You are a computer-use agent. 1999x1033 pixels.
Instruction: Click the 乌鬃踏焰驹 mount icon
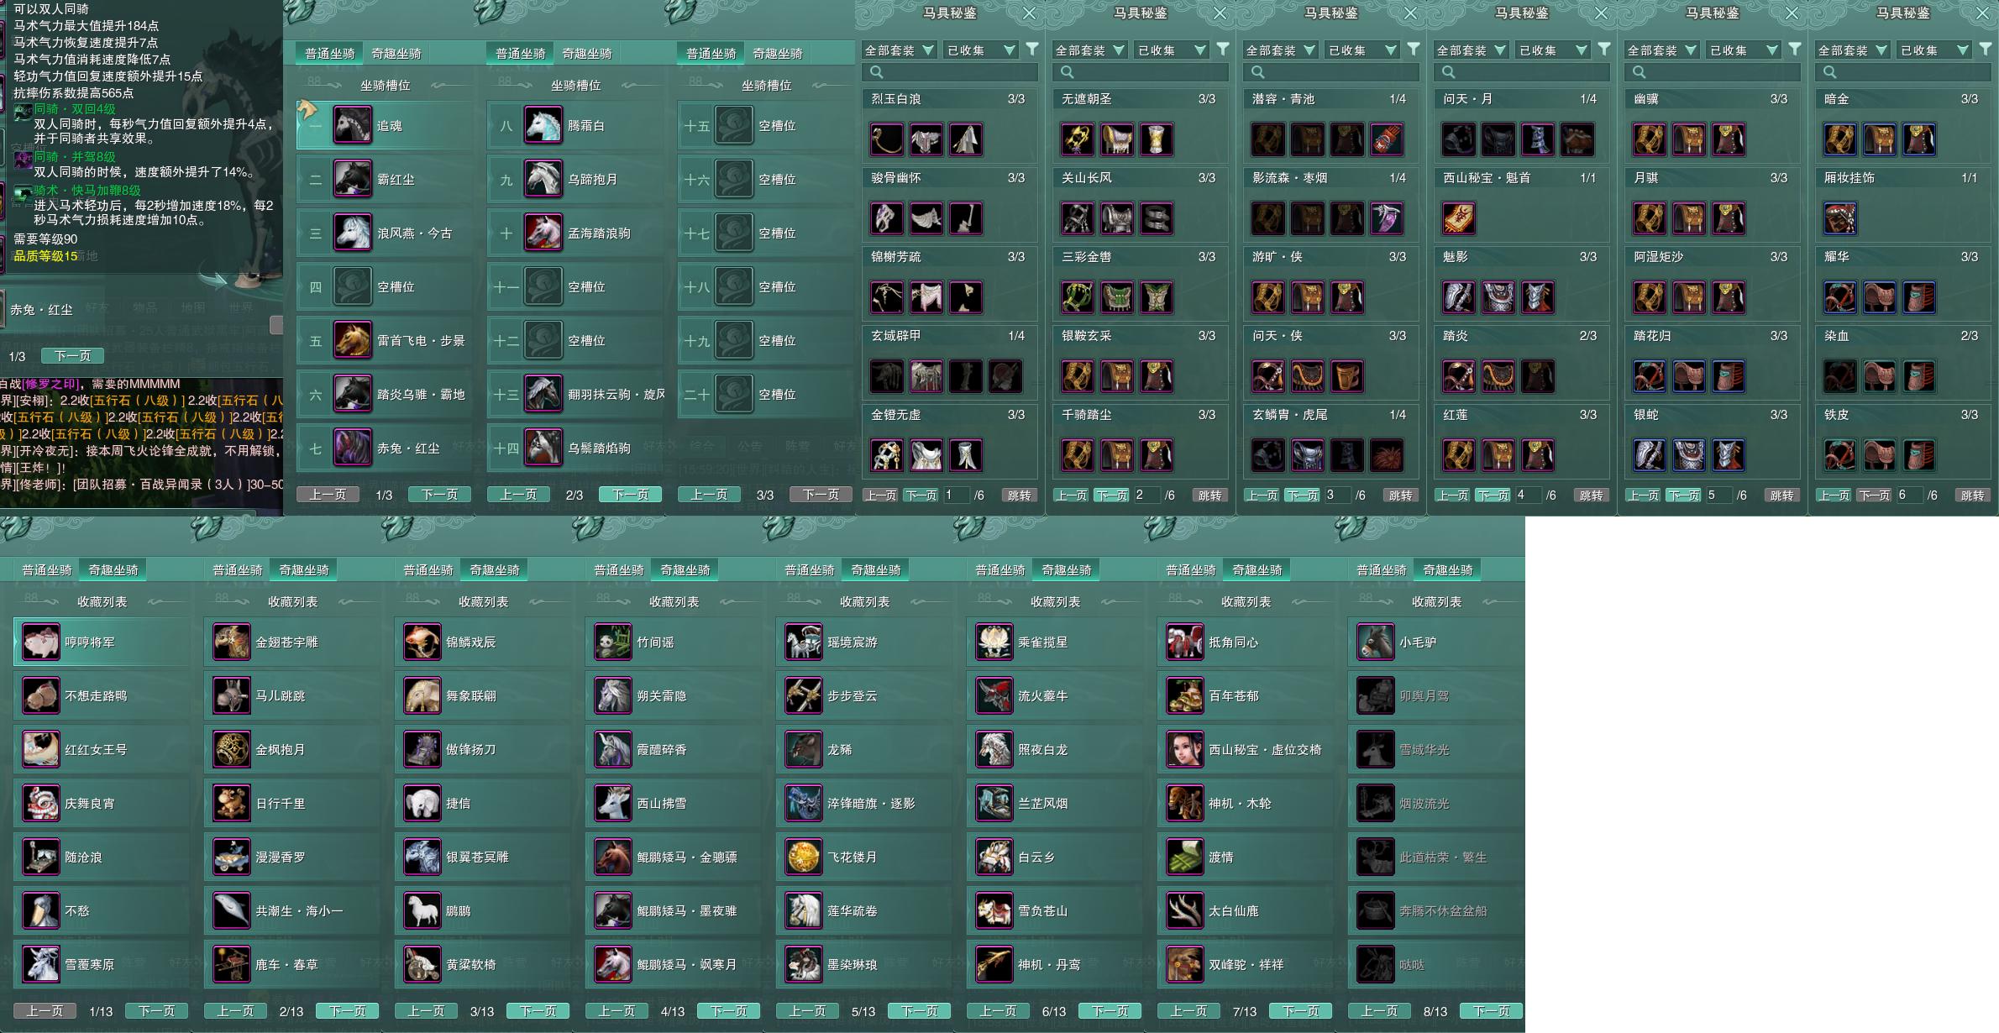[543, 448]
